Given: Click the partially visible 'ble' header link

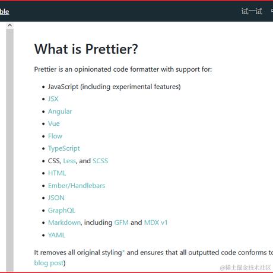Looking at the screenshot, I should pos(4,11).
